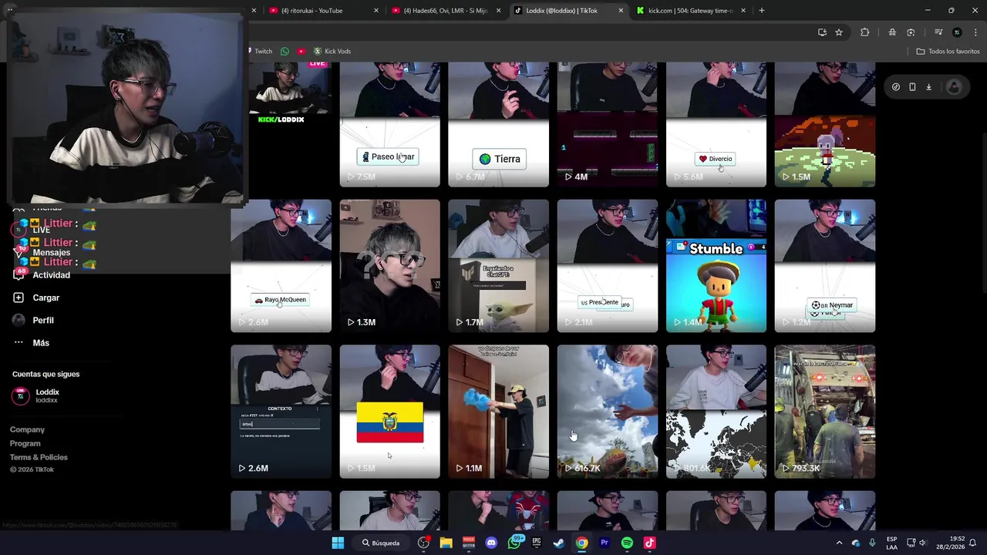Open the world map video thumbnail
Viewport: 987px width, 555px height.
coord(716,412)
